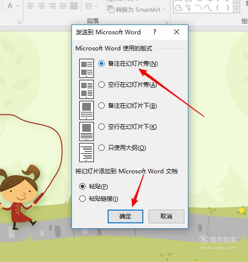Screen dimensions: 248x262
Task: Open the columns dropdown arrow
Action: pos(96,6)
